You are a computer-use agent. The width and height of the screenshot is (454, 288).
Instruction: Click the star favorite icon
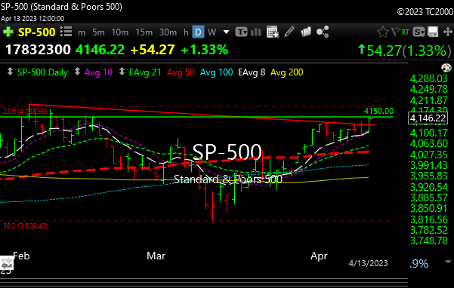[x=382, y=32]
